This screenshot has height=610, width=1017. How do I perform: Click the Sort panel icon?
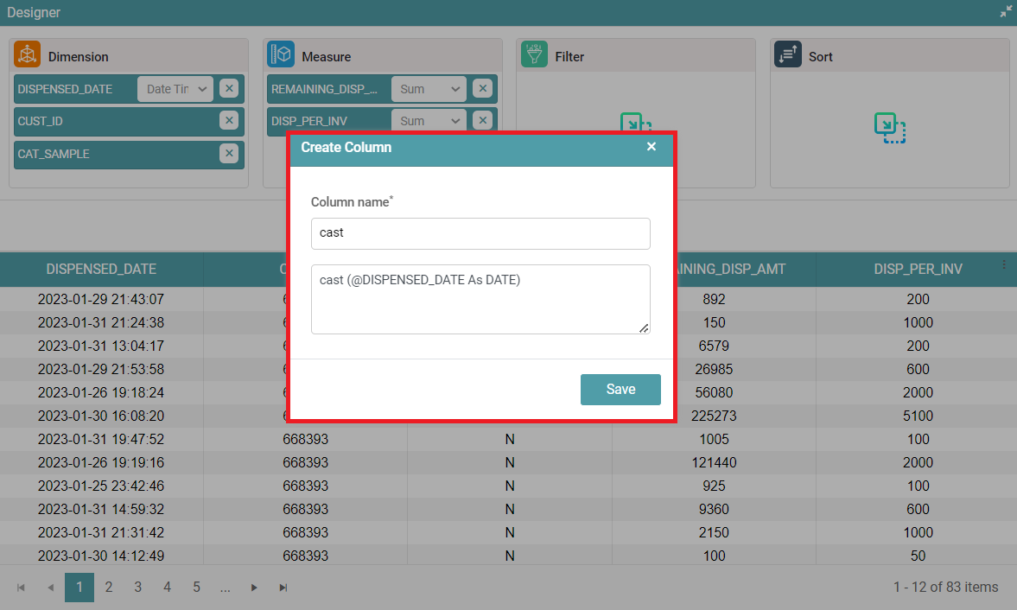(787, 55)
